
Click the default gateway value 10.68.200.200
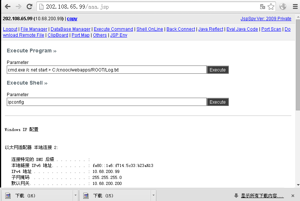(x=107, y=183)
